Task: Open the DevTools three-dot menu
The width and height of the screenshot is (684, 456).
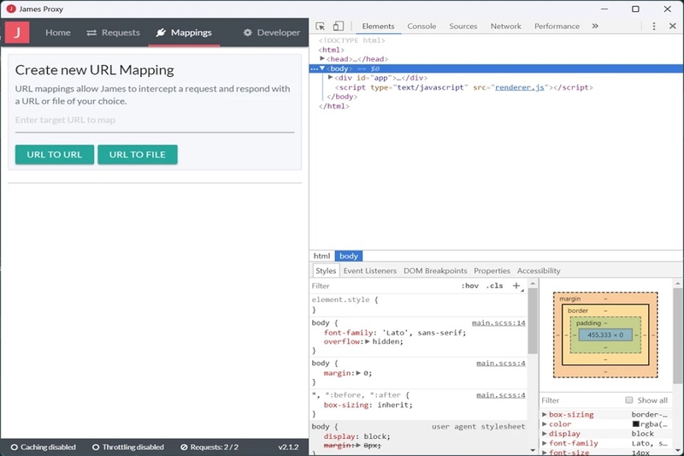Action: (653, 27)
